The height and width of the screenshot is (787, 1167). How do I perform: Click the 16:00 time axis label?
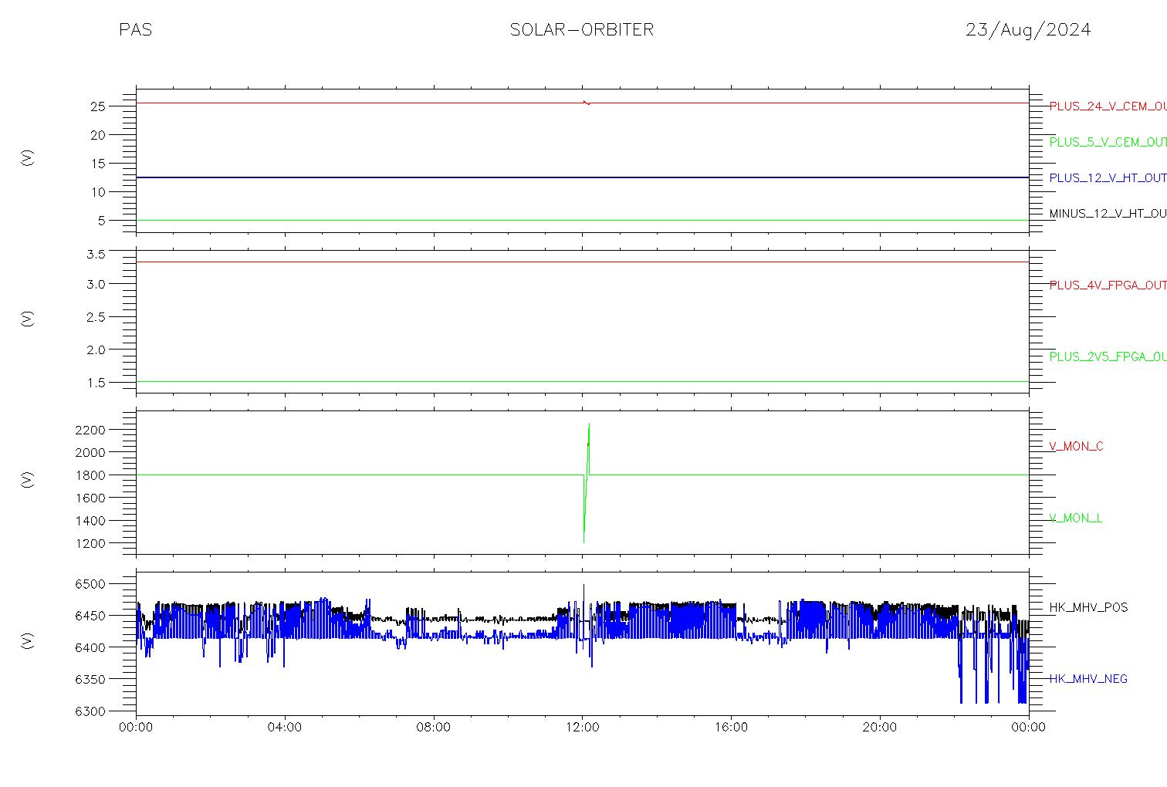pos(731,728)
